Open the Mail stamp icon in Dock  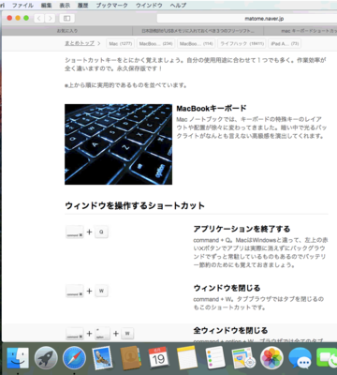pyautogui.click(x=102, y=358)
